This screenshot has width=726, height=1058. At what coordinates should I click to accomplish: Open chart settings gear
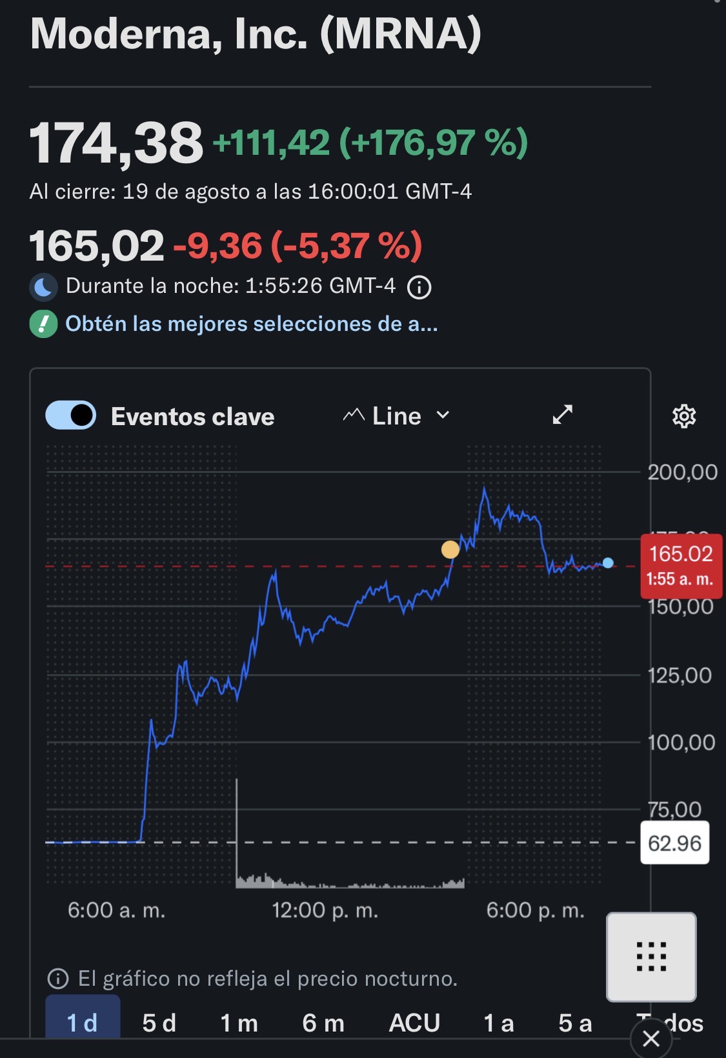[x=684, y=416]
